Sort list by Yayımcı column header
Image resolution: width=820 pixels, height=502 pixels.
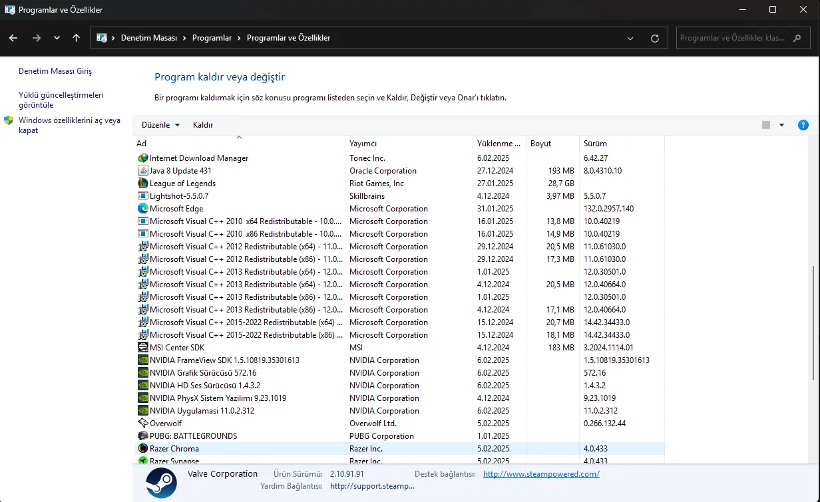tap(409, 144)
